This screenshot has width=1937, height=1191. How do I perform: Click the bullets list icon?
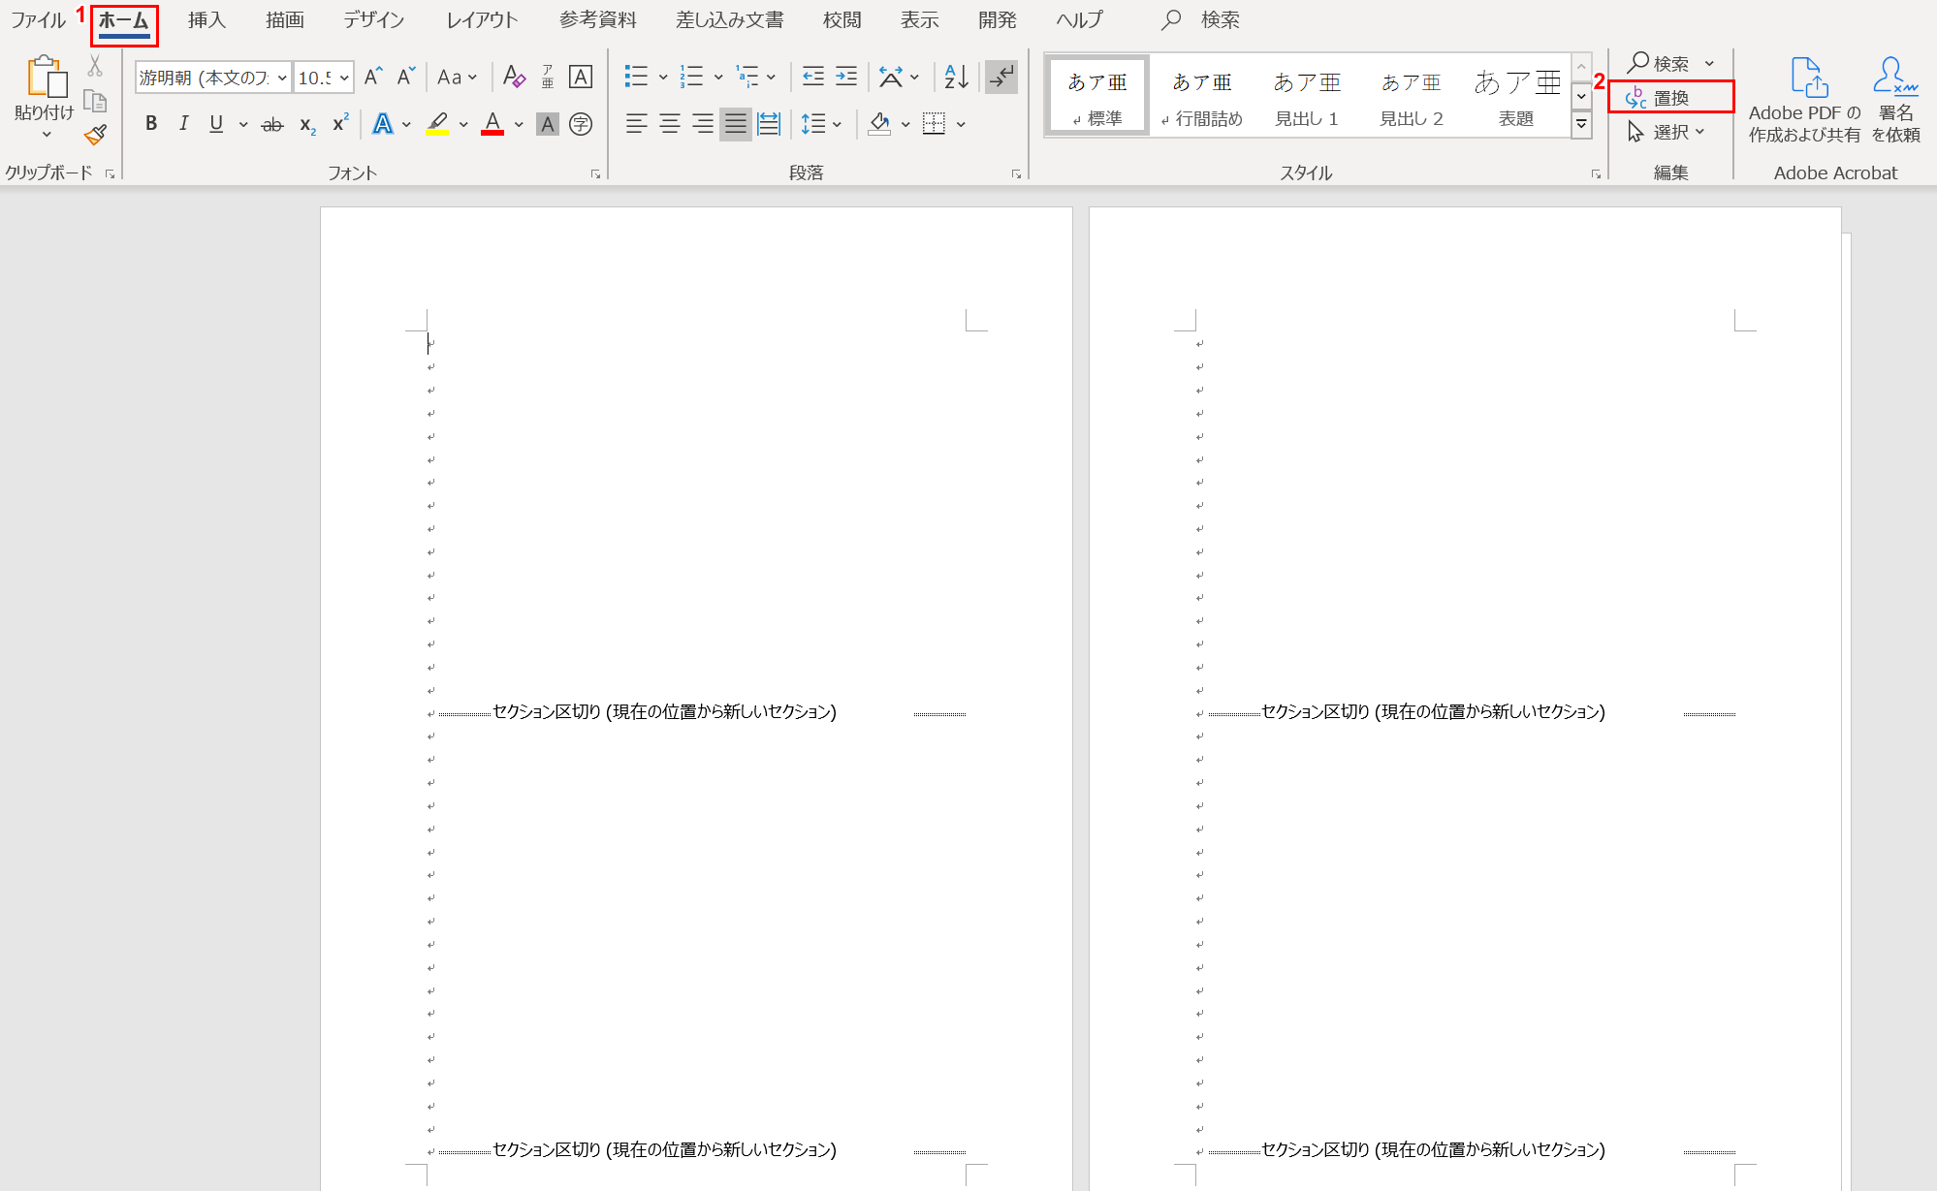(636, 77)
